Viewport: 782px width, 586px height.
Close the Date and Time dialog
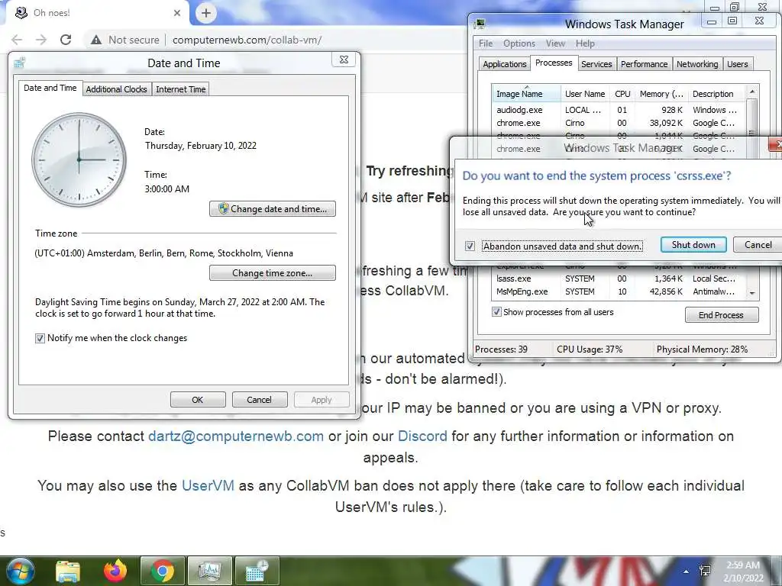(344, 60)
